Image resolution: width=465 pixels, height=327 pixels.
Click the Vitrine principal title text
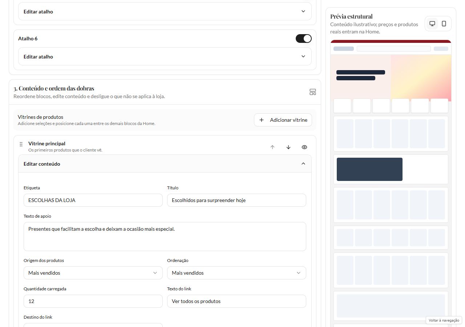tap(47, 144)
